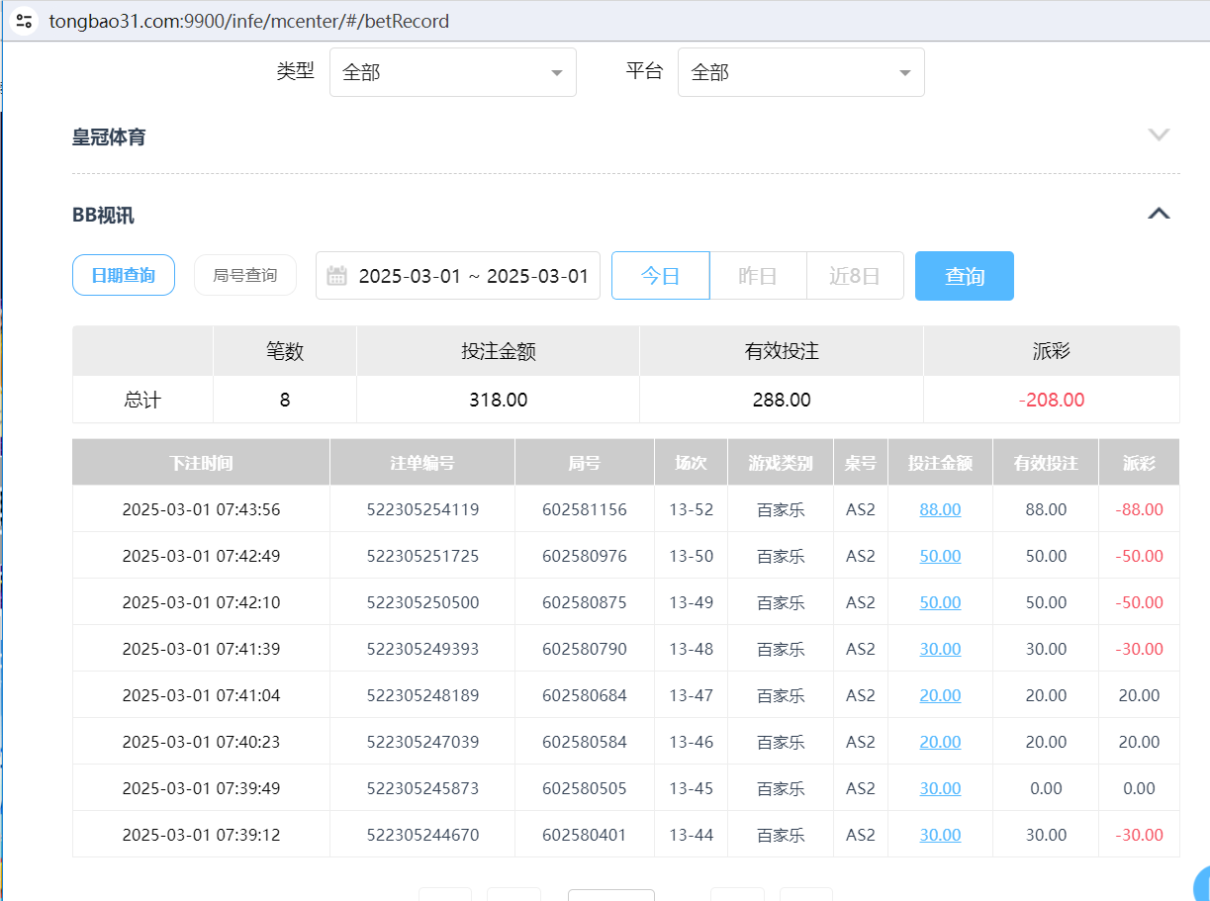Click the 投注金额 column header
Viewport: 1210px width, 901px height.
939,461
